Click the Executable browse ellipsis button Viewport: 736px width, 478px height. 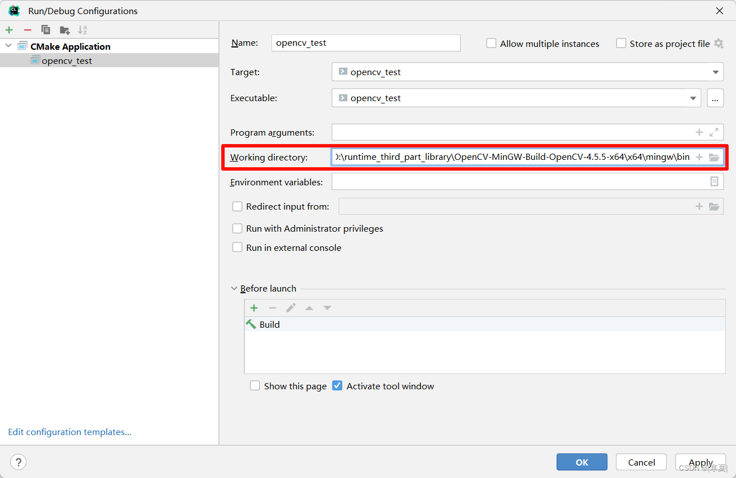[715, 98]
